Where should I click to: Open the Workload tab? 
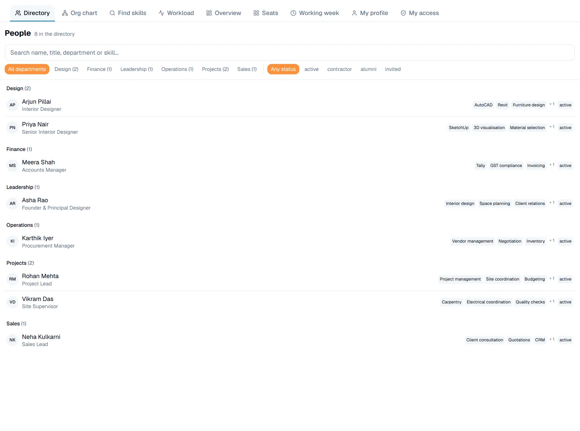point(176,13)
